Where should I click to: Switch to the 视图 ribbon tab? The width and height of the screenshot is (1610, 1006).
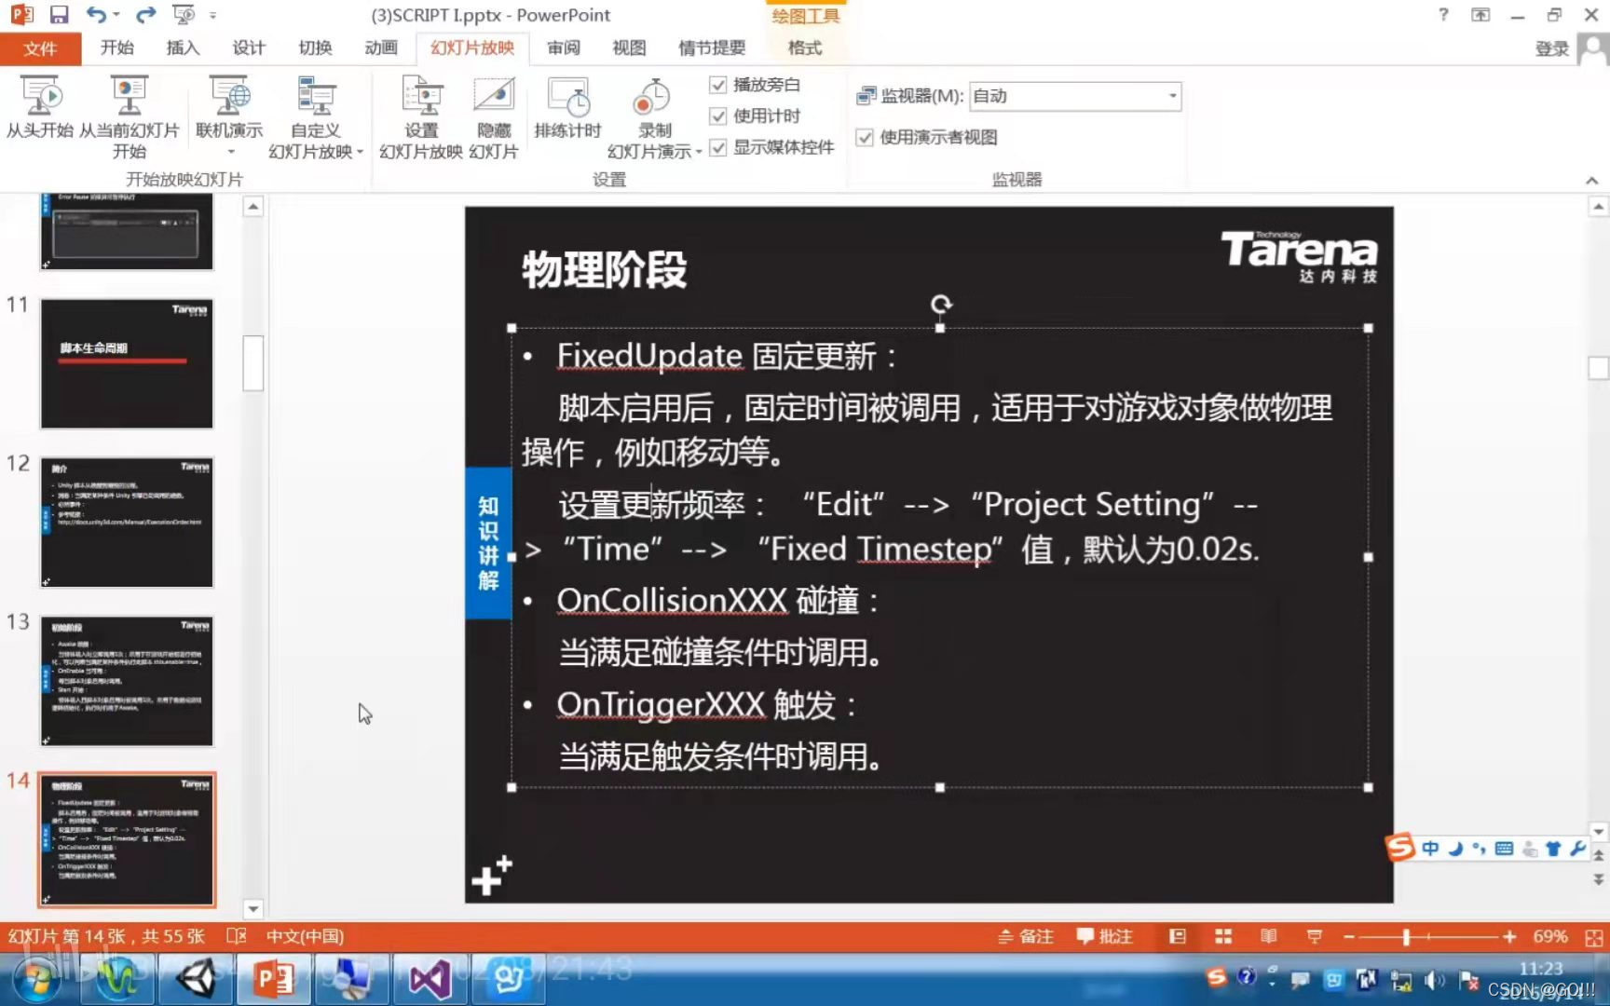pyautogui.click(x=629, y=48)
